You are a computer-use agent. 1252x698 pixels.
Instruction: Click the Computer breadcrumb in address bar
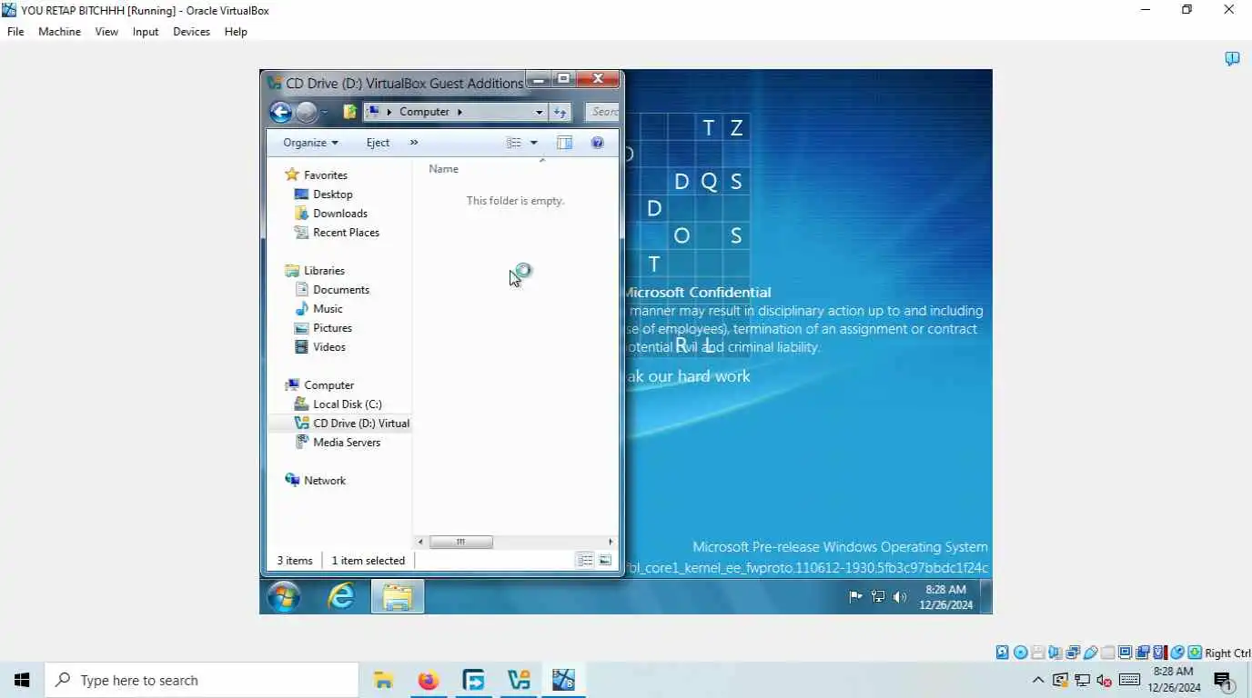point(424,112)
